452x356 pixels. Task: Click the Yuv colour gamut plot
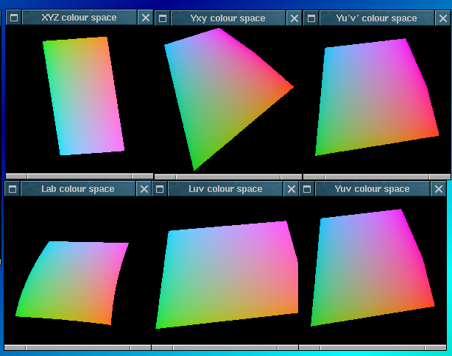(372, 268)
